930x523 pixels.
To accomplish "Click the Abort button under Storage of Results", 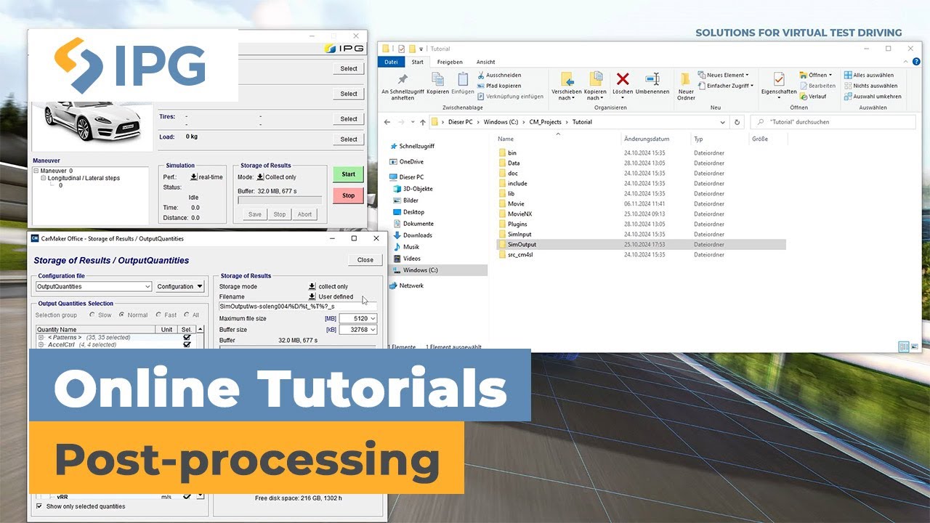I will click(304, 214).
